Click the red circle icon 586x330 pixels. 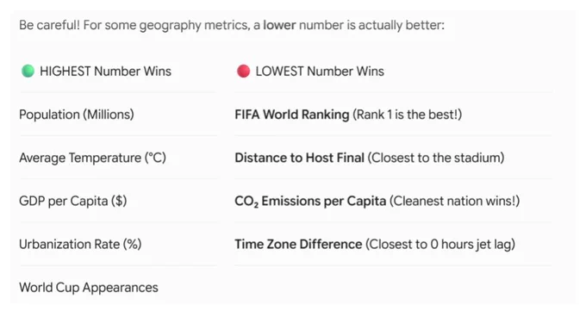243,71
